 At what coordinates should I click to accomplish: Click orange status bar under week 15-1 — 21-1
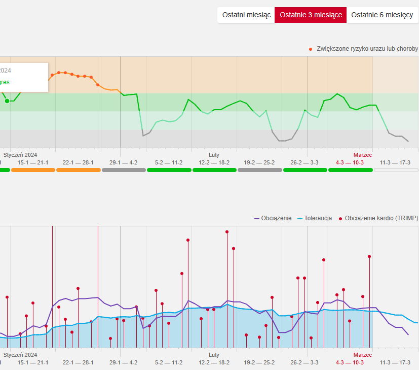pos(33,170)
